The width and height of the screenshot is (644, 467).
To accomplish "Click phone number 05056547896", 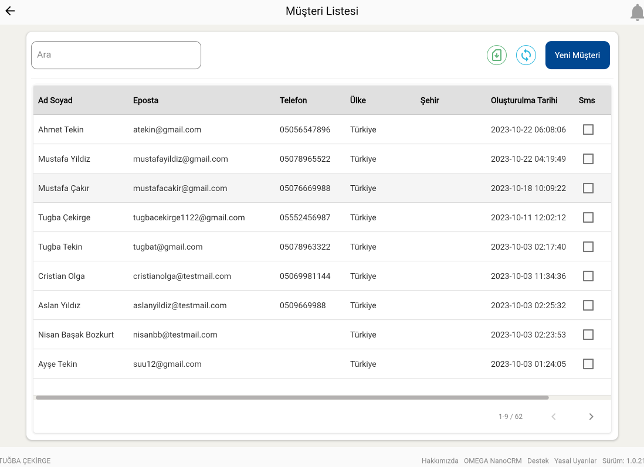I will (305, 129).
